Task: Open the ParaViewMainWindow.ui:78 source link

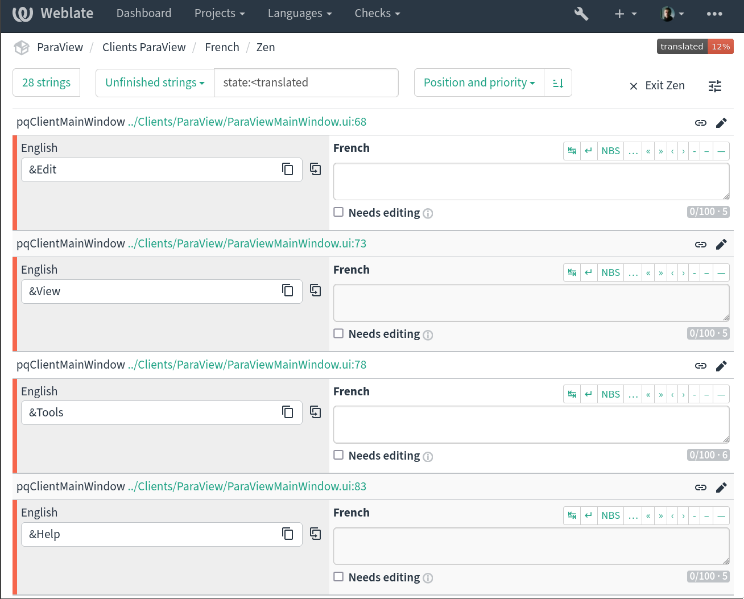Action: [247, 365]
